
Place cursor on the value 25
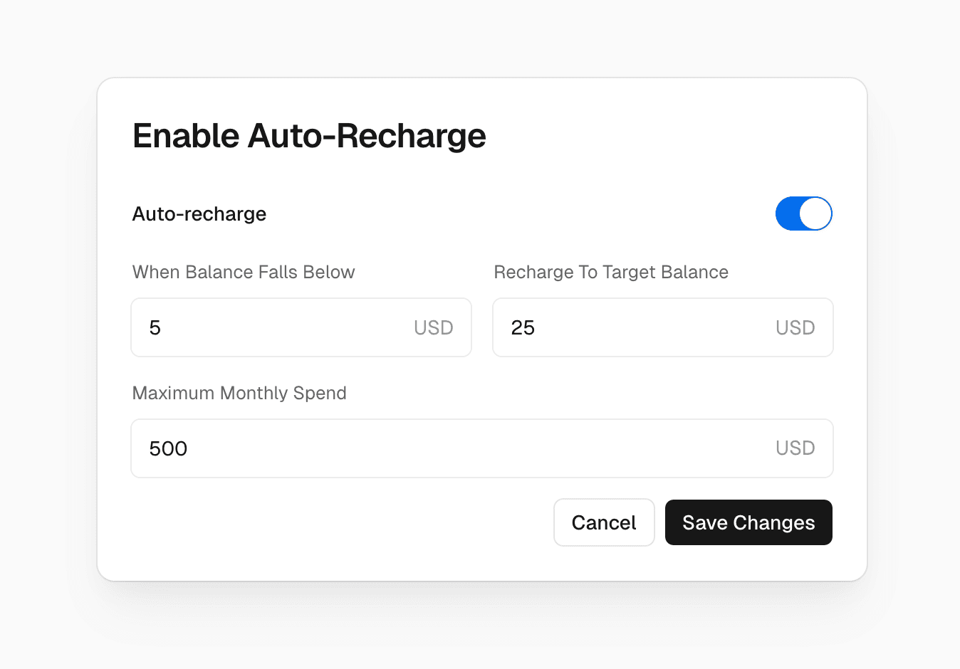(x=523, y=328)
